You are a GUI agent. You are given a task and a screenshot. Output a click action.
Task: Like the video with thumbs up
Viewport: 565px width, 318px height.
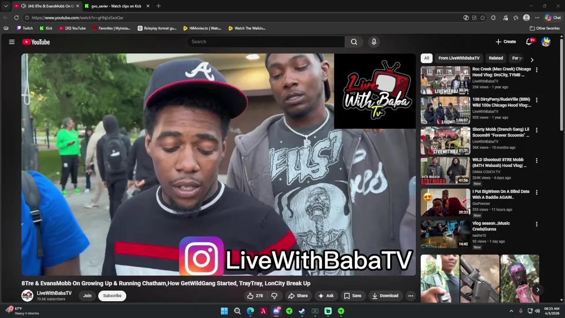255,296
